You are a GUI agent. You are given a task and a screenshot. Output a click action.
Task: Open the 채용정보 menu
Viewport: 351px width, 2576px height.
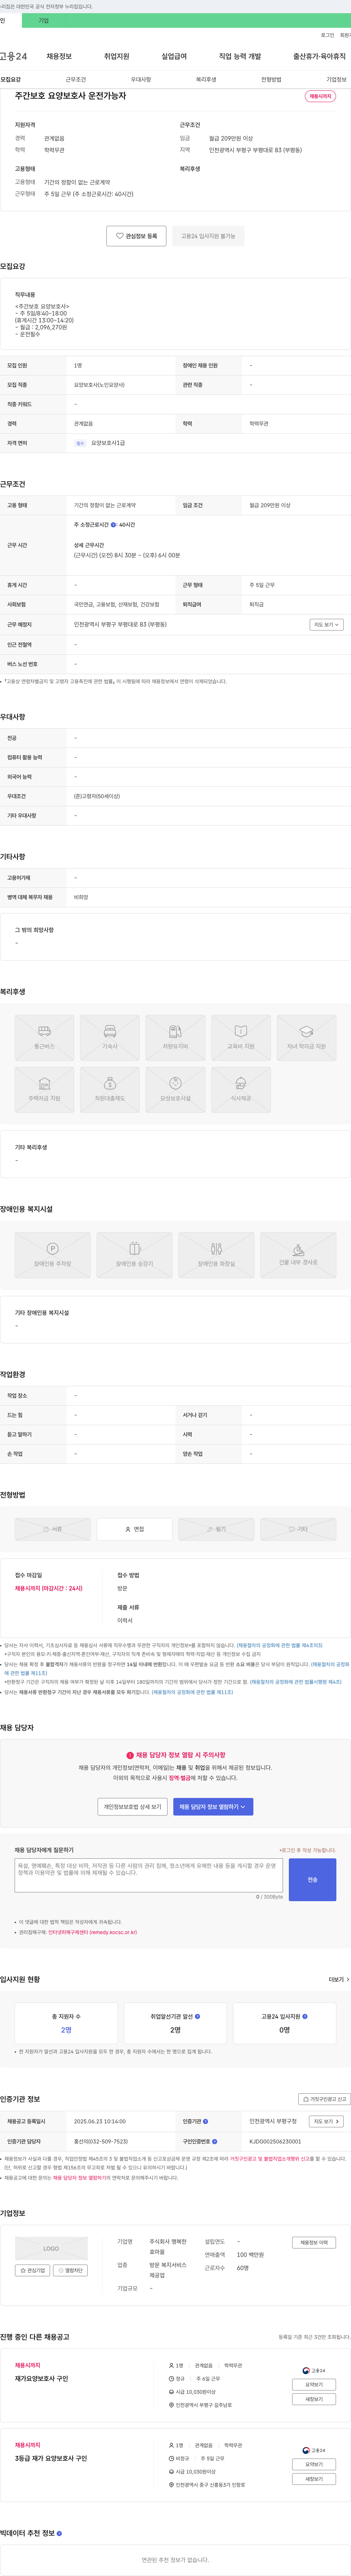(x=59, y=56)
